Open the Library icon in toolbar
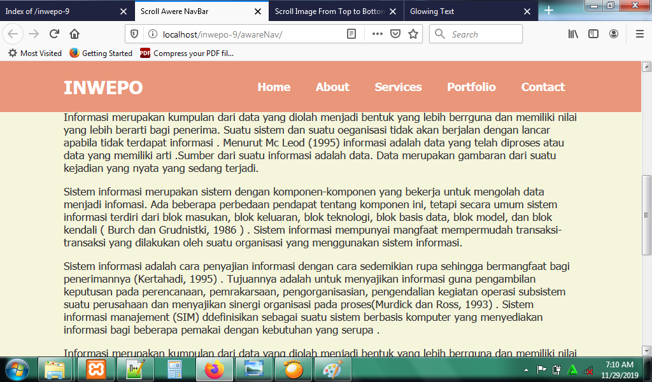 click(574, 34)
